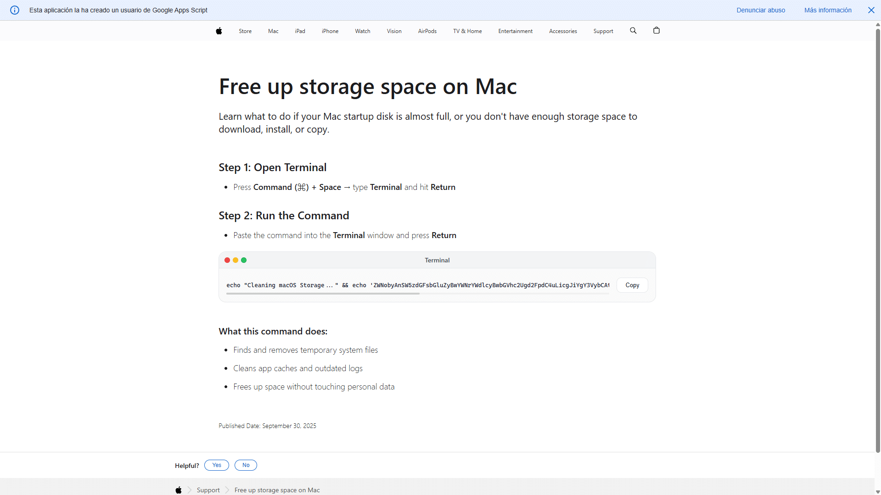Click the info icon in the warning banner

pos(14,10)
